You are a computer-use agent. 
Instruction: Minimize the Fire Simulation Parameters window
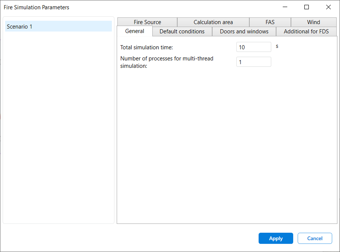coord(285,7)
